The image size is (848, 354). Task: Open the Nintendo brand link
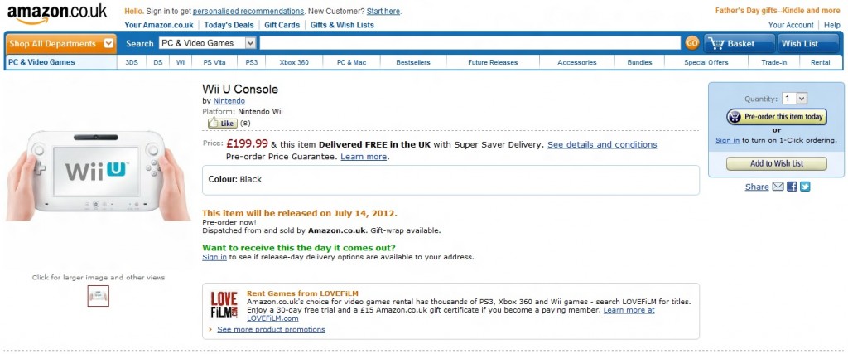pos(229,100)
